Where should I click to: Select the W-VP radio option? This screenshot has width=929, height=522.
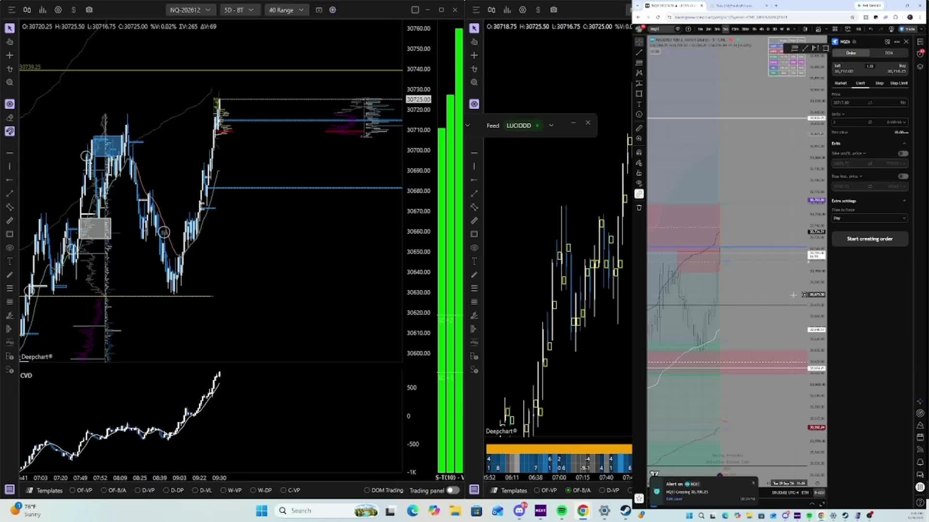[x=231, y=490]
